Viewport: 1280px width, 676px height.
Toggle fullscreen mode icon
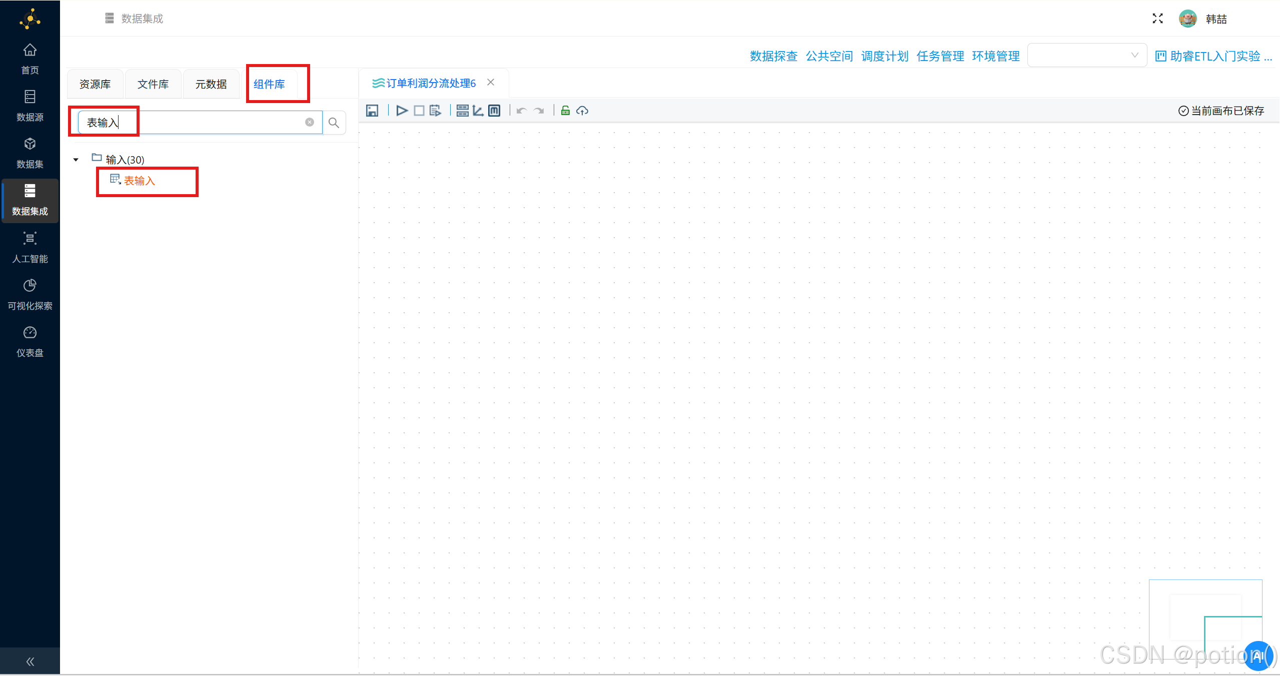(x=1157, y=19)
